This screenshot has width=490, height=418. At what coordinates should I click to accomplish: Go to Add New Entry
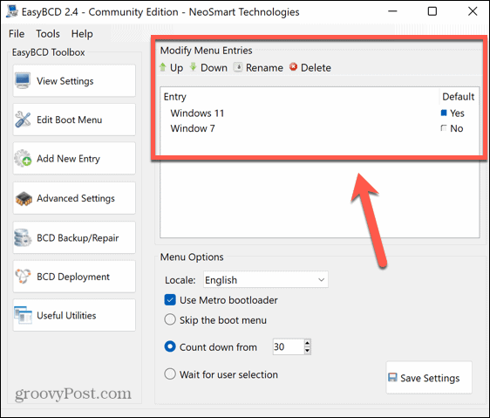[74, 159]
